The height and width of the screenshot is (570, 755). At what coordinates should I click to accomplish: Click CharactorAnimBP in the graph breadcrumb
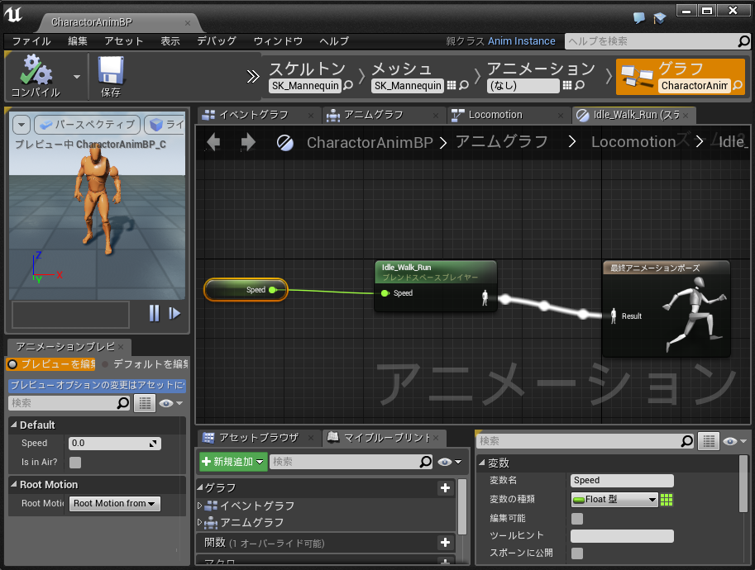pos(370,142)
